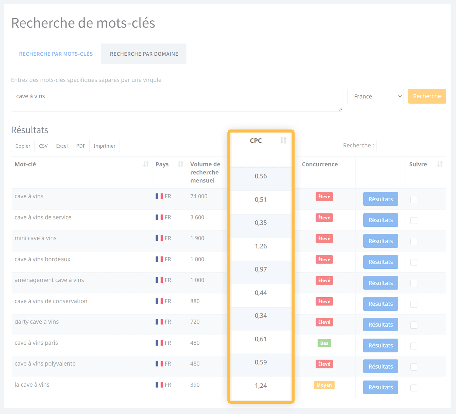Sort table by Pays column arrows

[180, 164]
